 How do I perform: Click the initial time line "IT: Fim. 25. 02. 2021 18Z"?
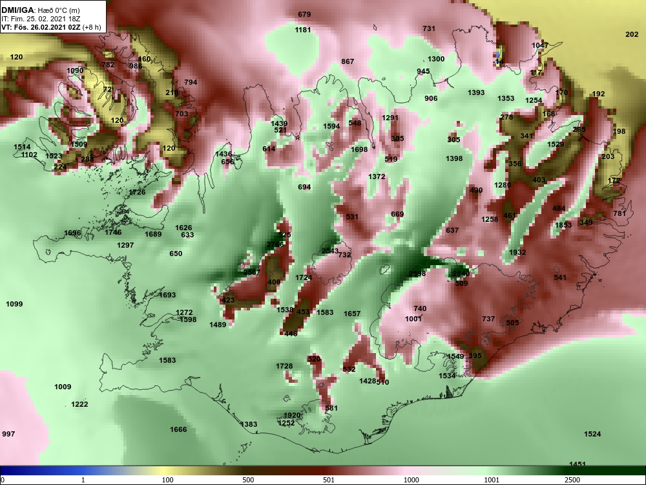point(40,19)
